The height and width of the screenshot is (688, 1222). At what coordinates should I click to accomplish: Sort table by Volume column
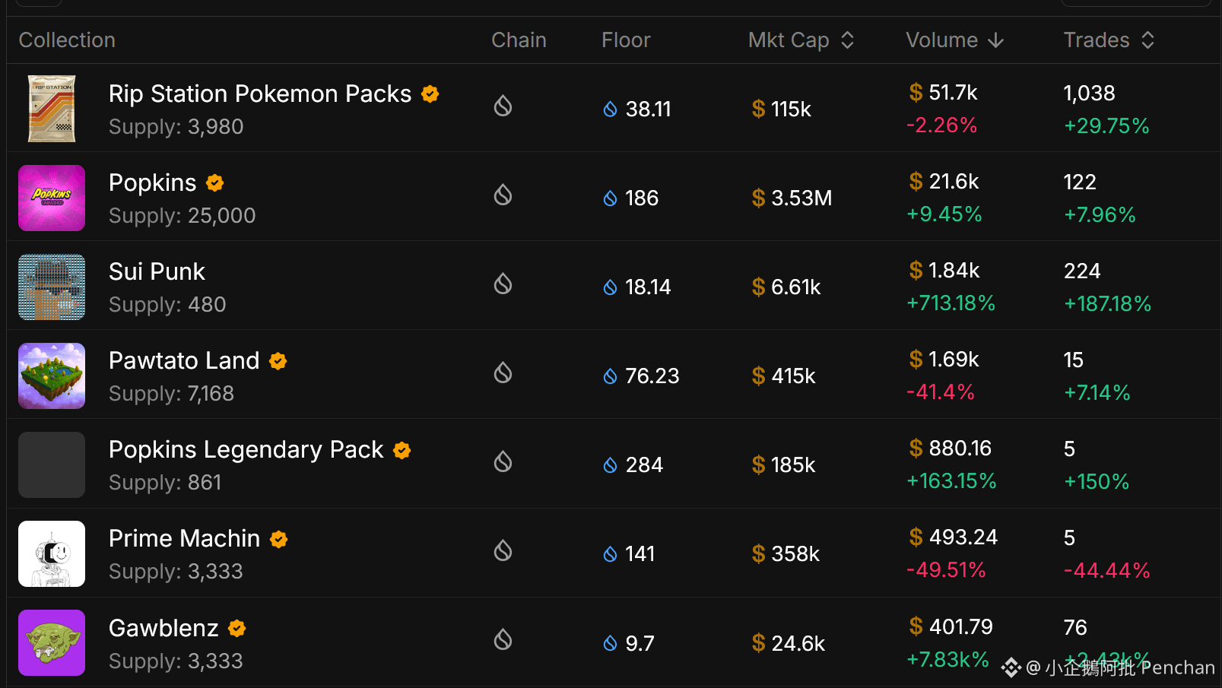pyautogui.click(x=955, y=40)
